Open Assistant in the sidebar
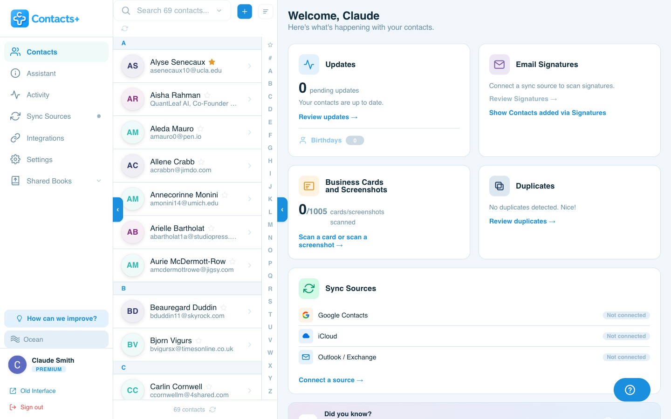The image size is (671, 419). pos(56,74)
